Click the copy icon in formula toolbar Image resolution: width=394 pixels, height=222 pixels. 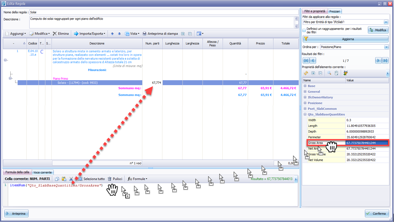pos(57,179)
